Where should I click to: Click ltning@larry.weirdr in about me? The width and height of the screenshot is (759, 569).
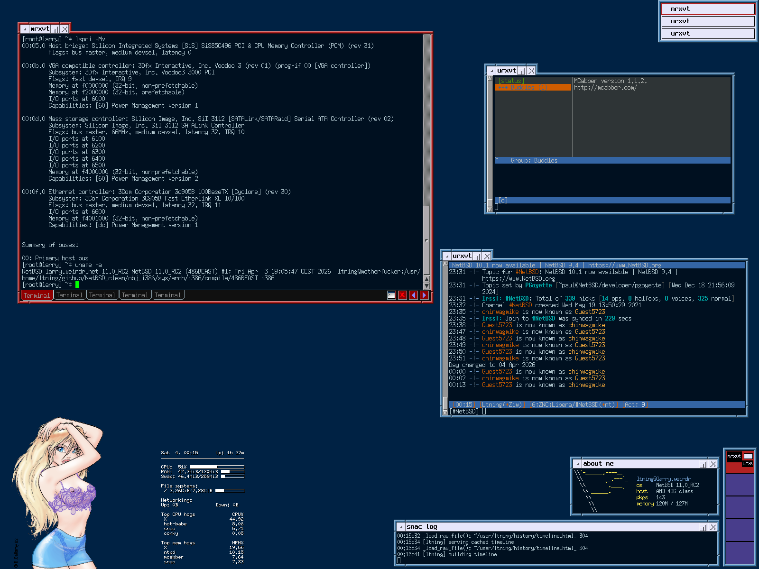click(664, 479)
